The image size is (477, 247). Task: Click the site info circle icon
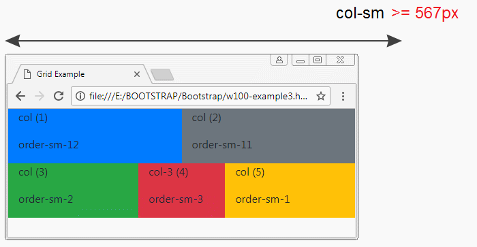[80, 97]
